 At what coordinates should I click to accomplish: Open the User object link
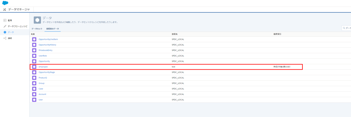41,100
